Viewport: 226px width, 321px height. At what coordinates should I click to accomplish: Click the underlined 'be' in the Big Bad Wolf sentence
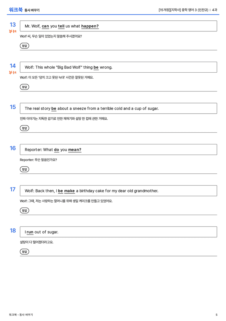coord(96,67)
